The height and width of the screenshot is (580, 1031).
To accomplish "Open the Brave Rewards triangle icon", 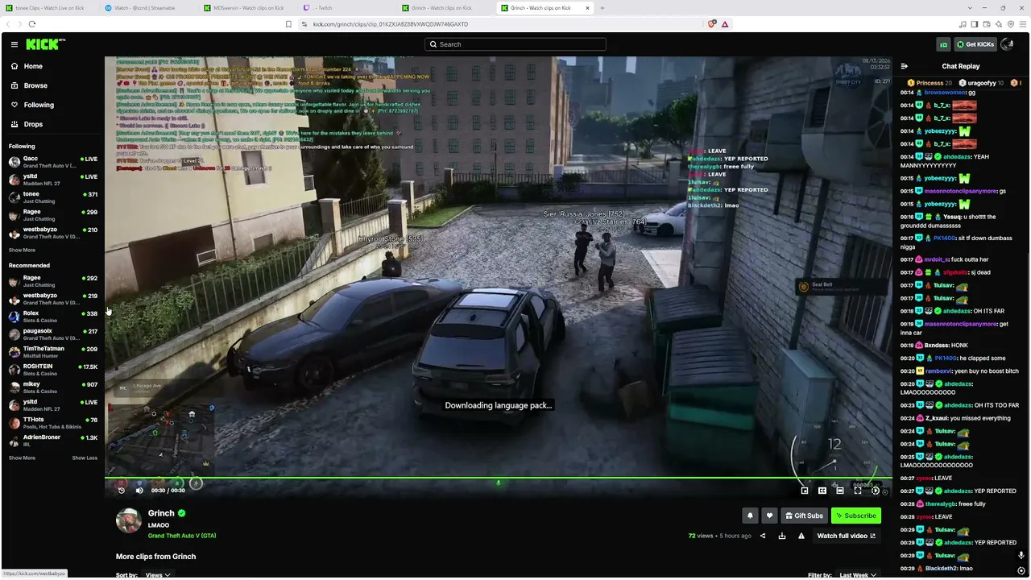I will point(725,24).
